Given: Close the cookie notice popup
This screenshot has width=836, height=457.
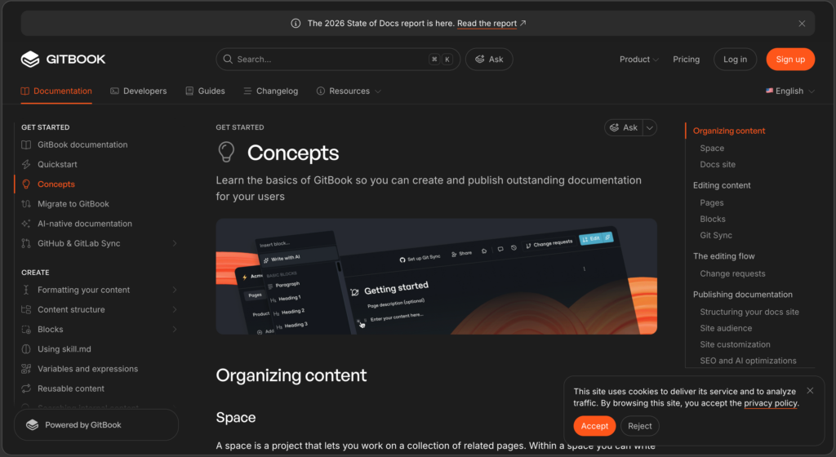Looking at the screenshot, I should pos(810,390).
